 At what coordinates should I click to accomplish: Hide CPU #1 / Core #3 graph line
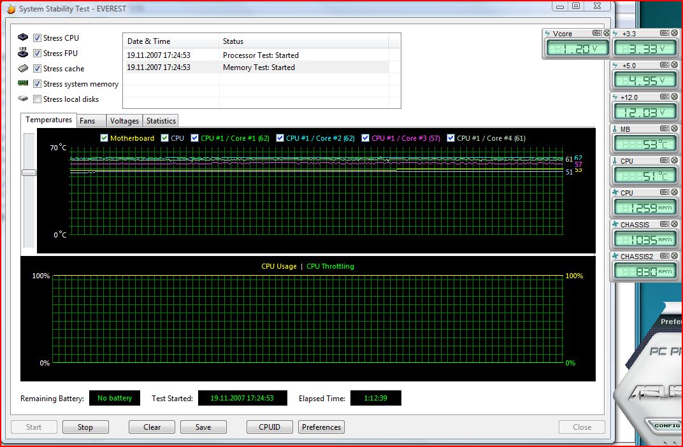[x=366, y=138]
